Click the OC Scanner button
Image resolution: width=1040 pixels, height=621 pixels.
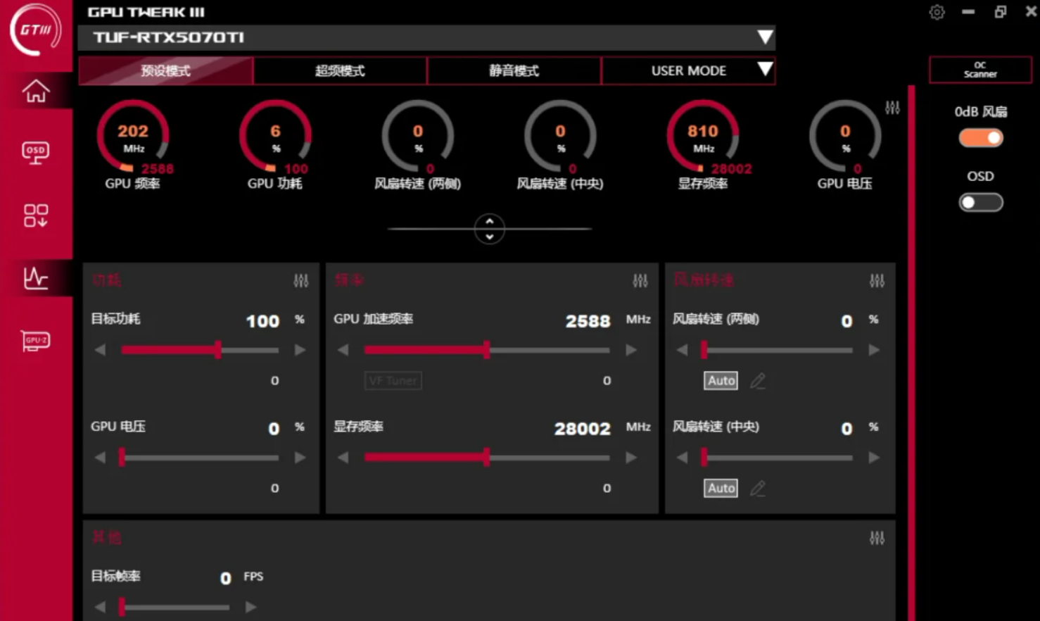point(980,70)
